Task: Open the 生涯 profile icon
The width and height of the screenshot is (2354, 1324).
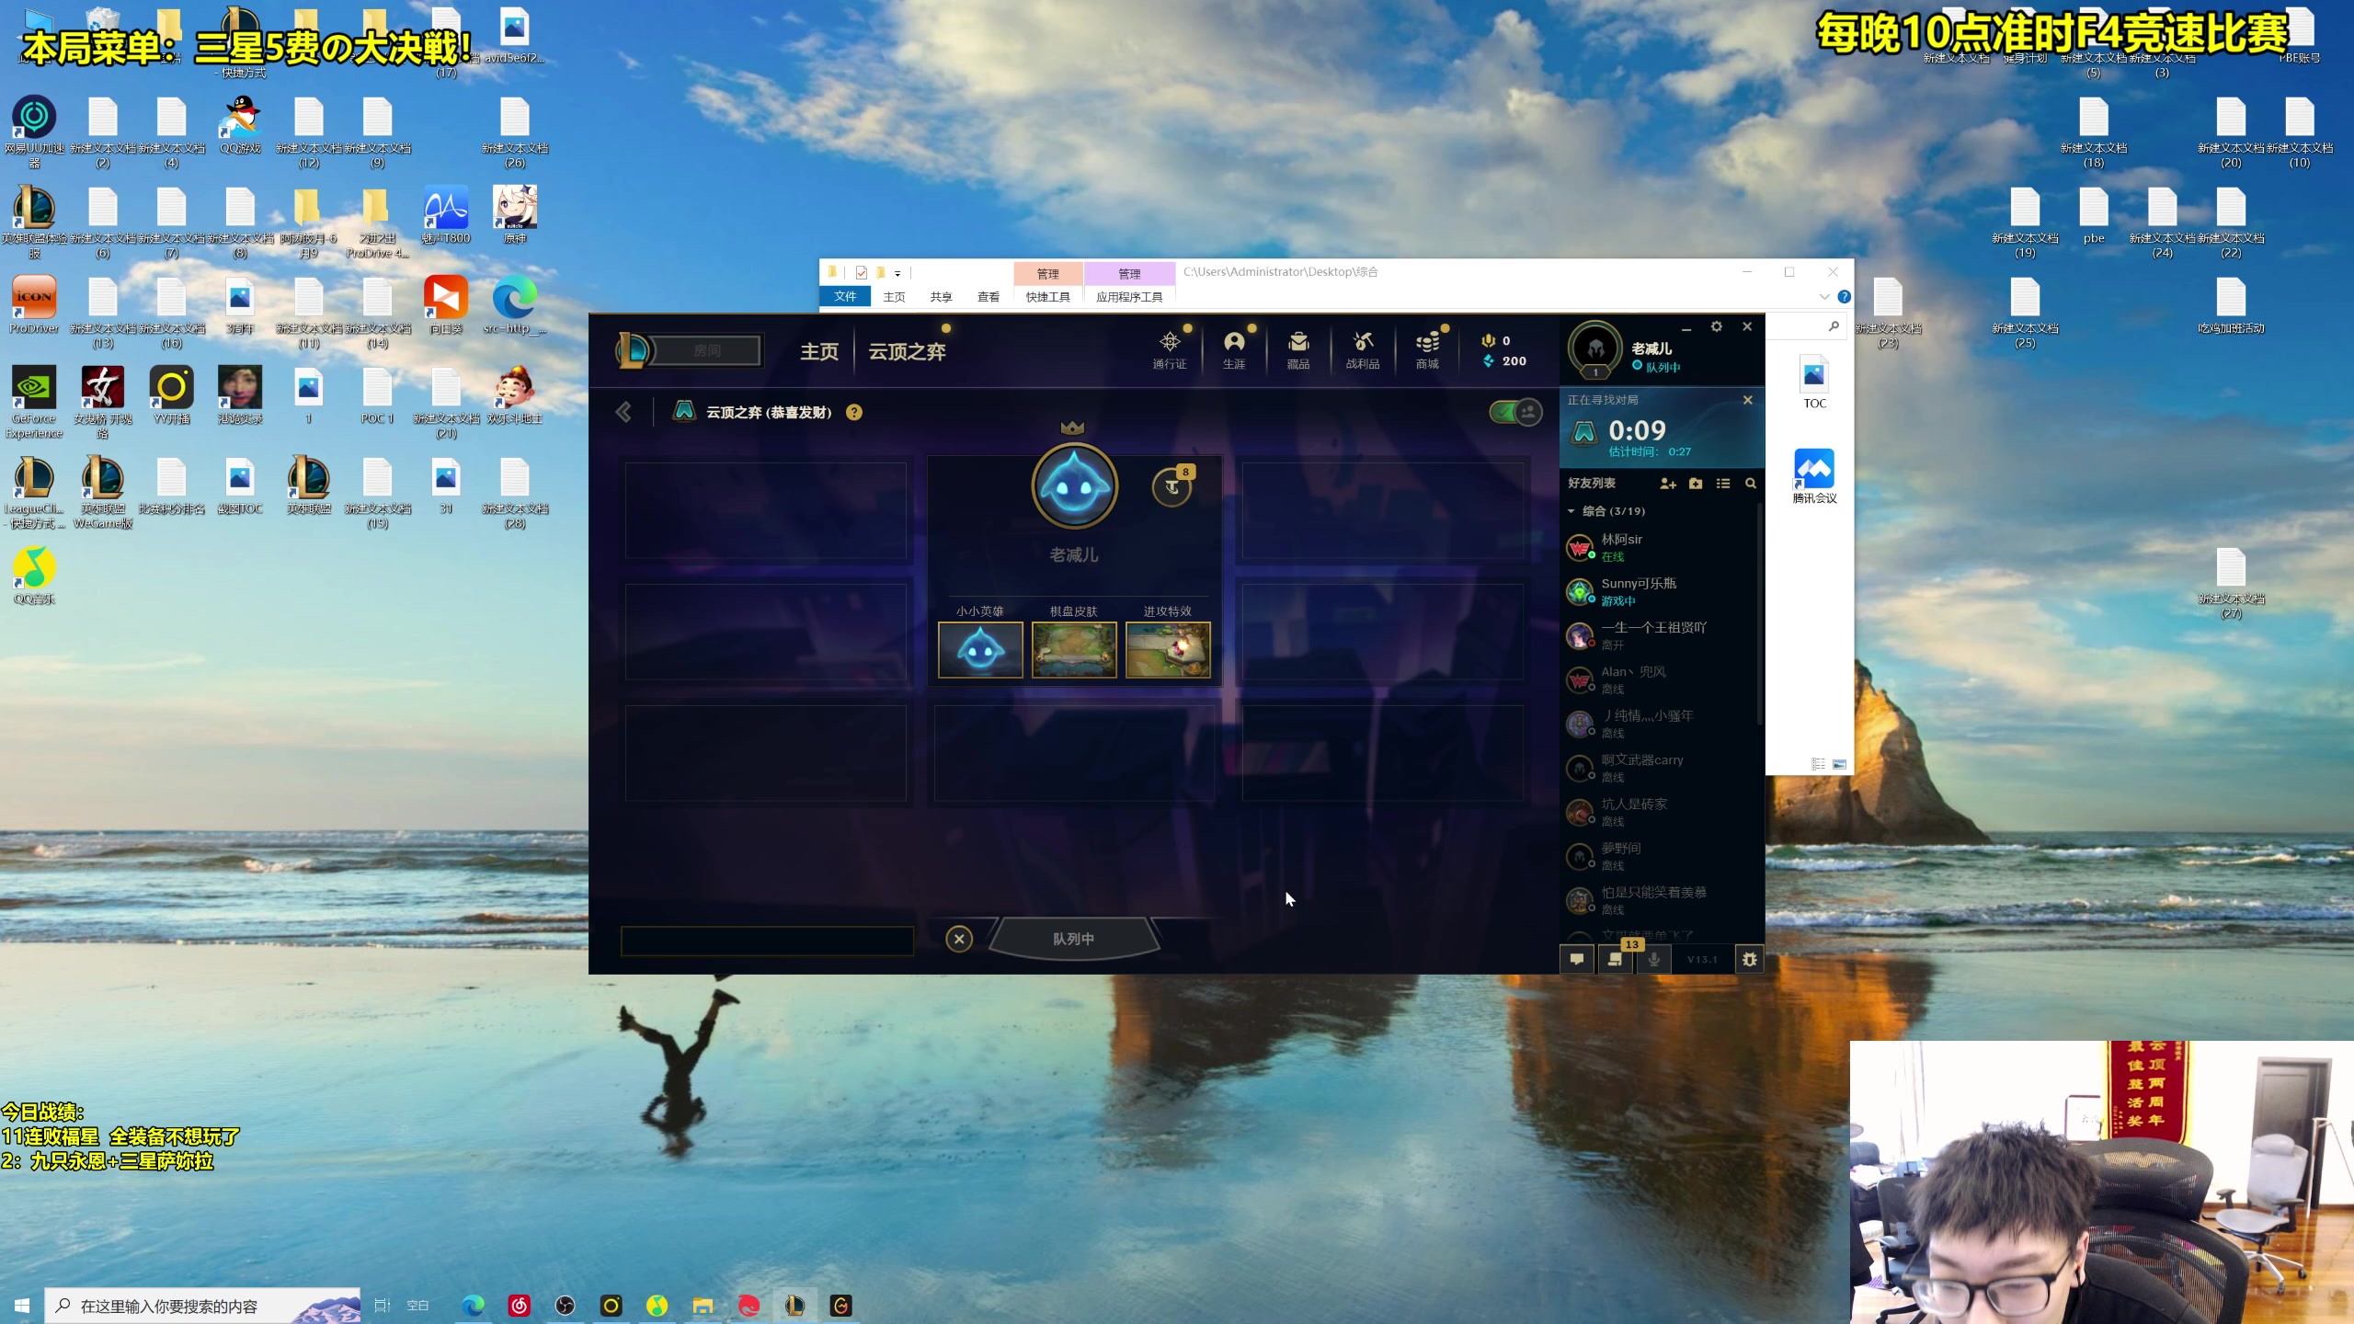Action: [1234, 350]
